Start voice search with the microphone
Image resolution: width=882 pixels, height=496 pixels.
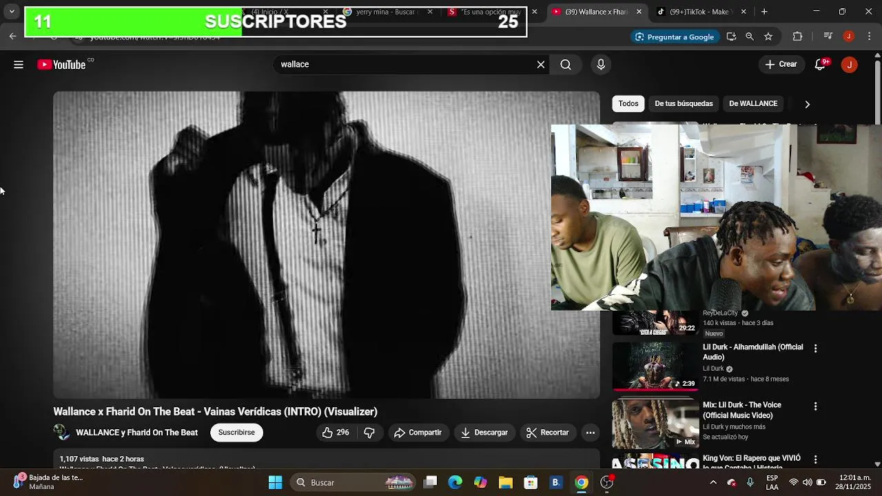tap(601, 64)
